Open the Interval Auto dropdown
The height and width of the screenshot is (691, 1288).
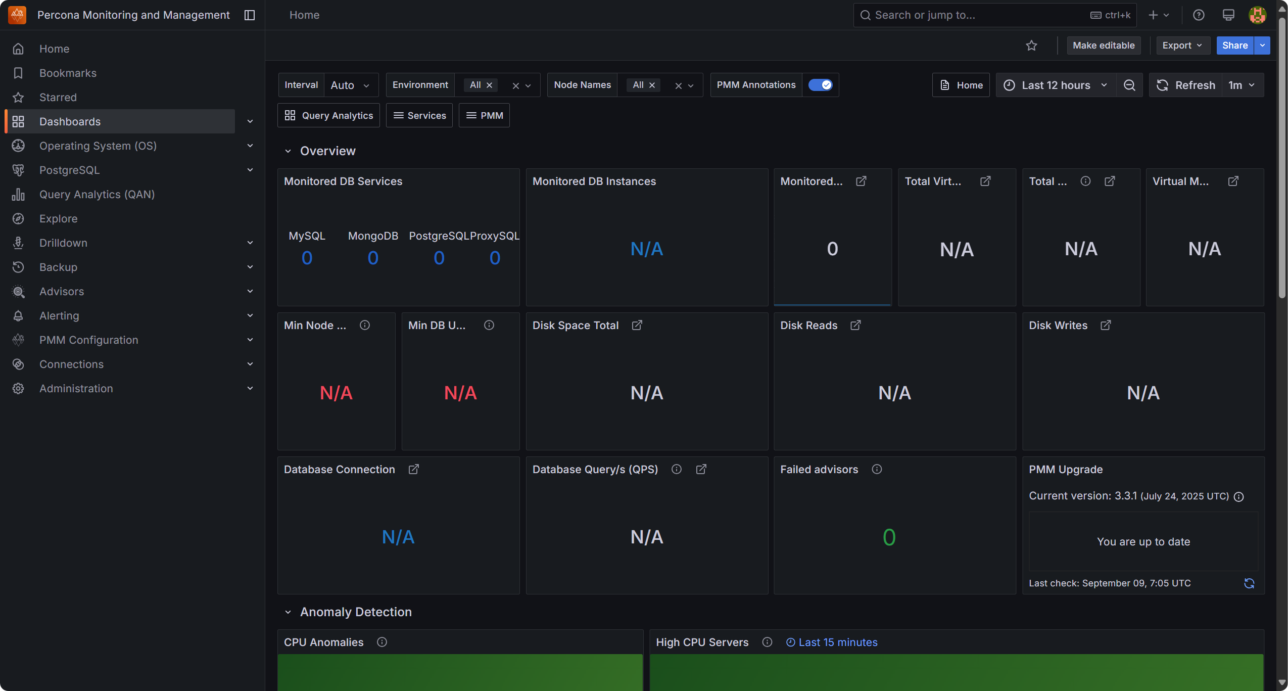351,85
